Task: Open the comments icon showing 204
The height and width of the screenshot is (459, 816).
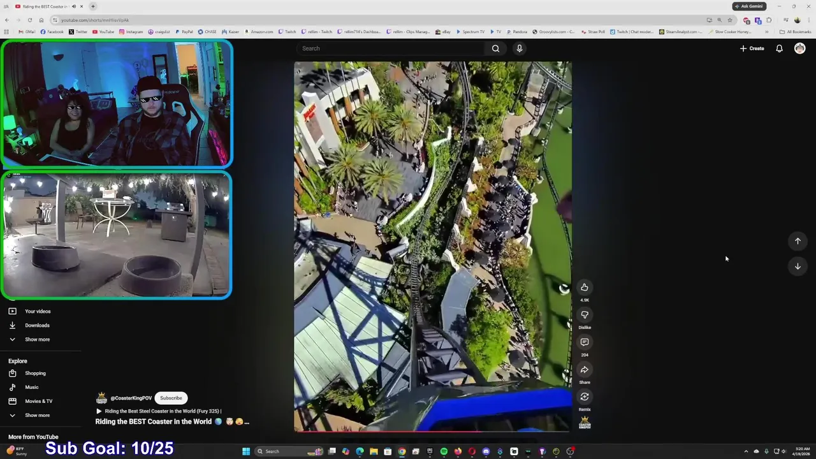Action: click(x=585, y=342)
